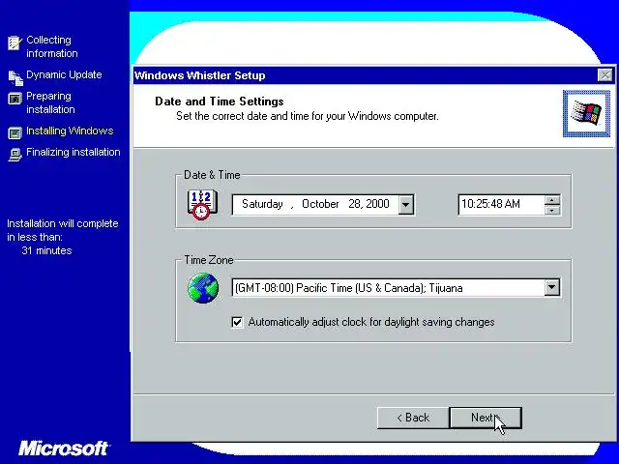Click the Finalizing installation step icon

point(15,155)
